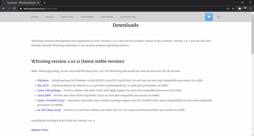Open the Release Notes link

click(x=40, y=130)
